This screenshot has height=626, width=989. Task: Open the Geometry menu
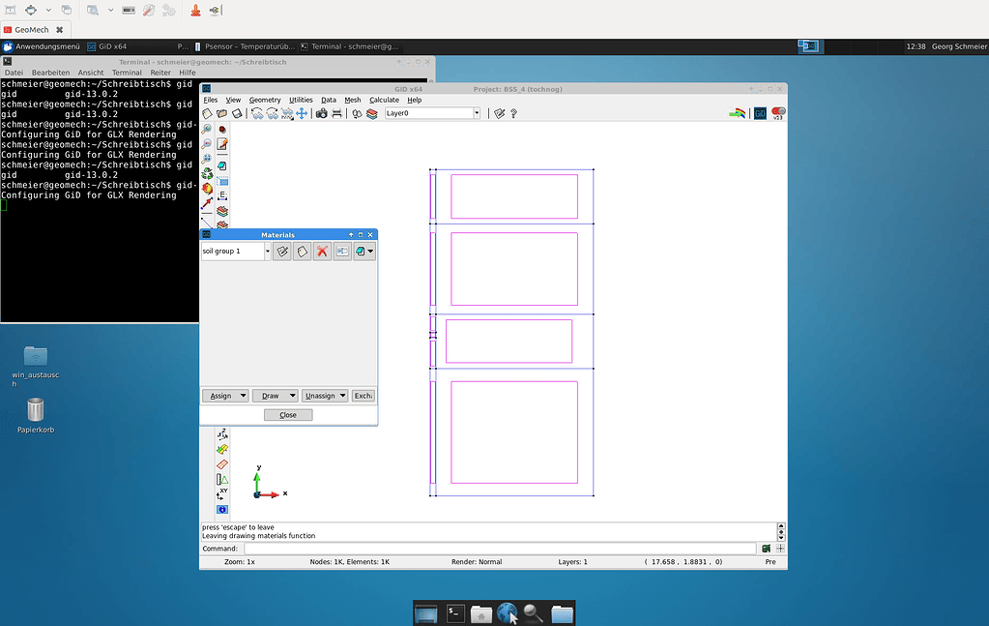click(265, 100)
